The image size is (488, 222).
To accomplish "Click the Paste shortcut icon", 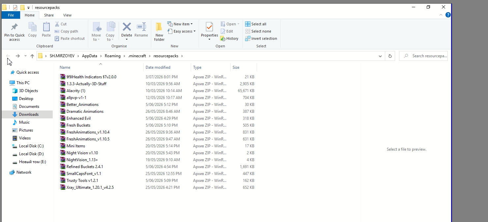I will pyautogui.click(x=57, y=38).
